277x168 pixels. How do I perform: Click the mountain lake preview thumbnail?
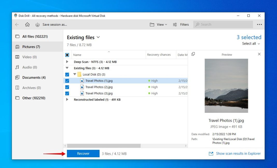[x=226, y=86]
